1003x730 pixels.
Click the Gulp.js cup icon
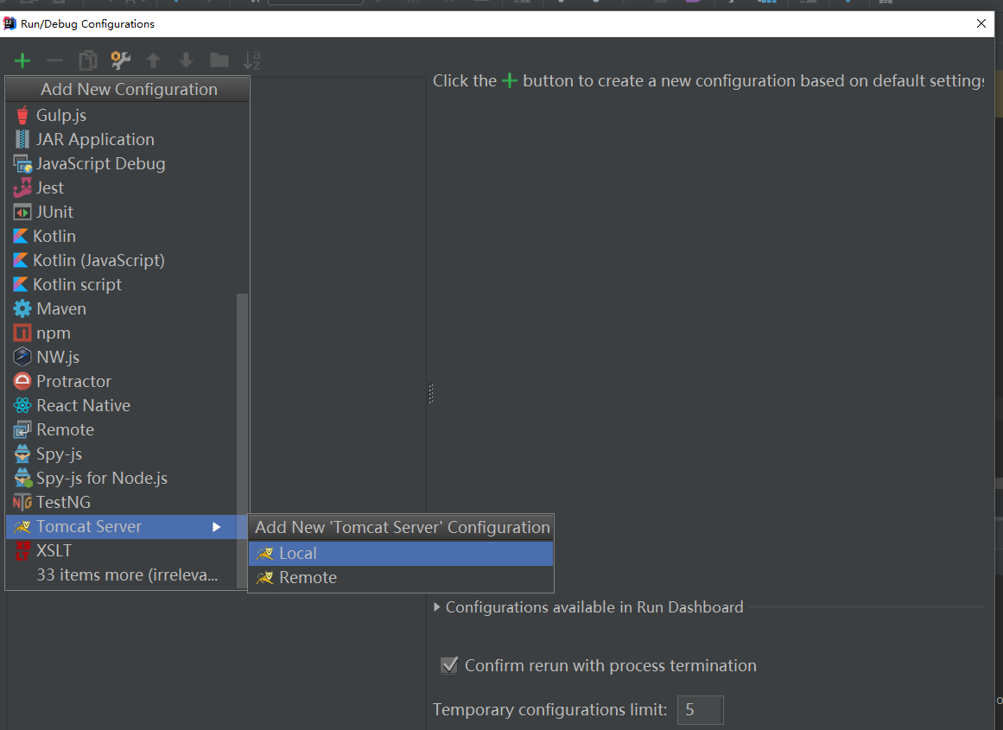click(x=22, y=115)
